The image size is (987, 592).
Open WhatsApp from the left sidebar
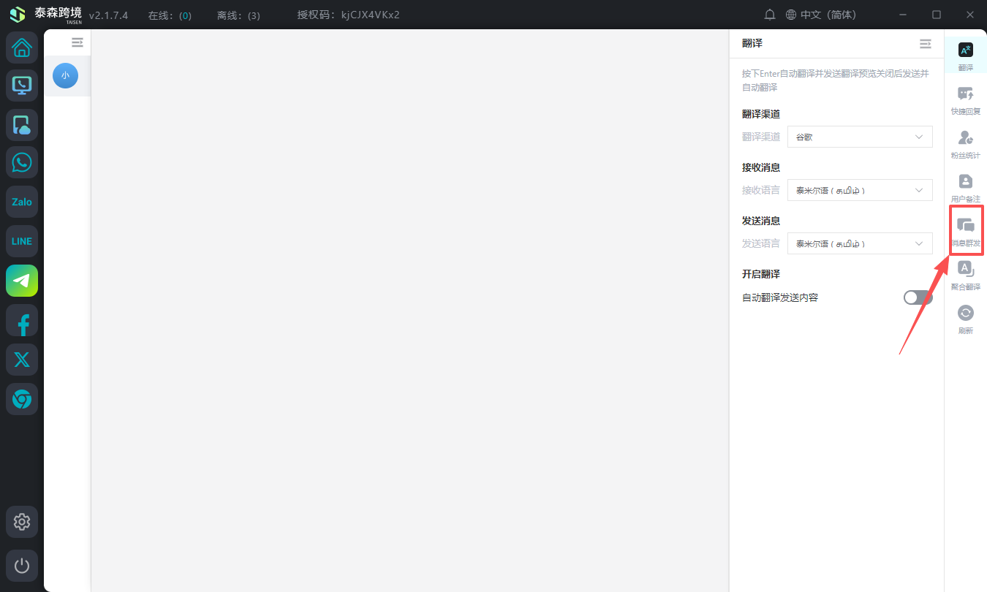click(x=22, y=162)
